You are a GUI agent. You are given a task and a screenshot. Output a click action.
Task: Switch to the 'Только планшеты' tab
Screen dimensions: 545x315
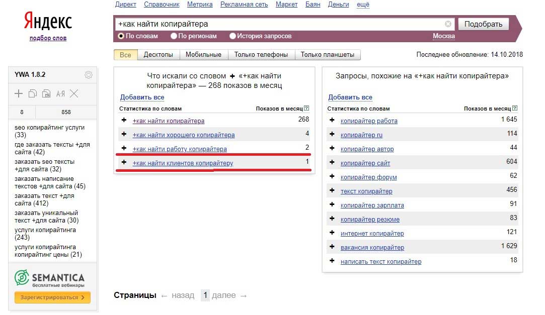click(x=328, y=55)
